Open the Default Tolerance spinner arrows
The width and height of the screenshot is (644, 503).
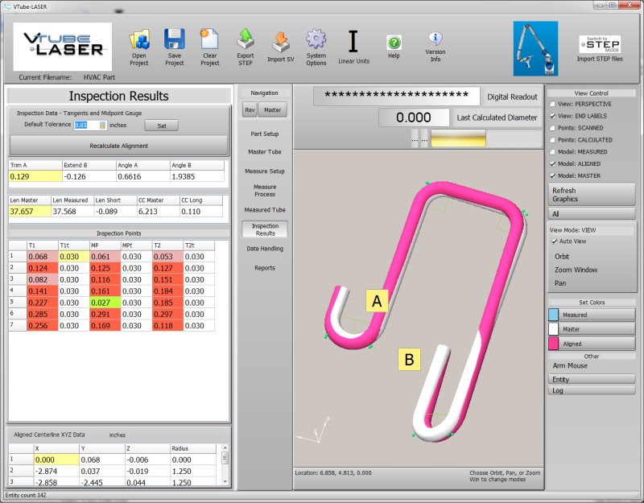102,125
